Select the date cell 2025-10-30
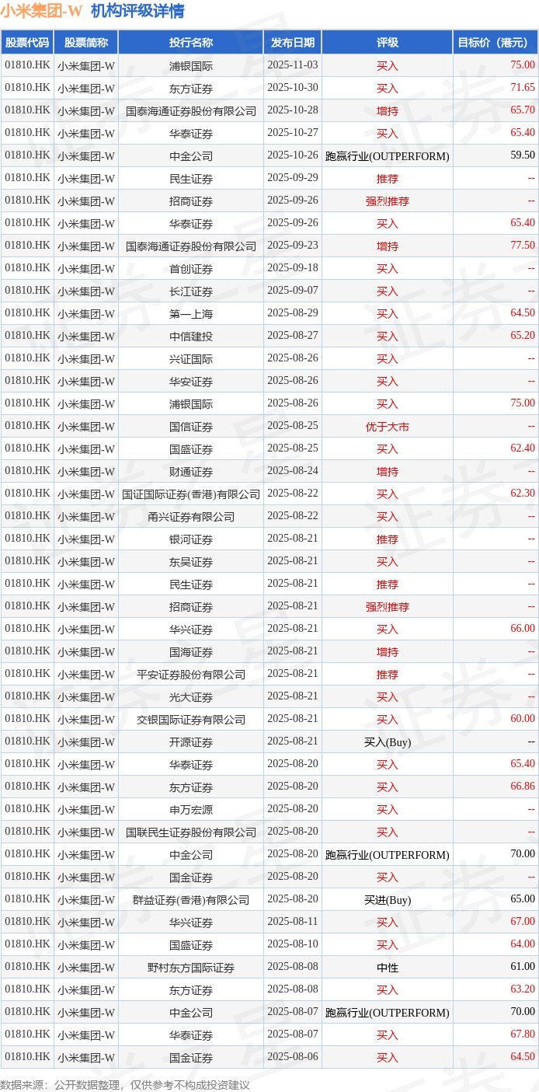Screen dimensions: 539x1092 [x=293, y=88]
